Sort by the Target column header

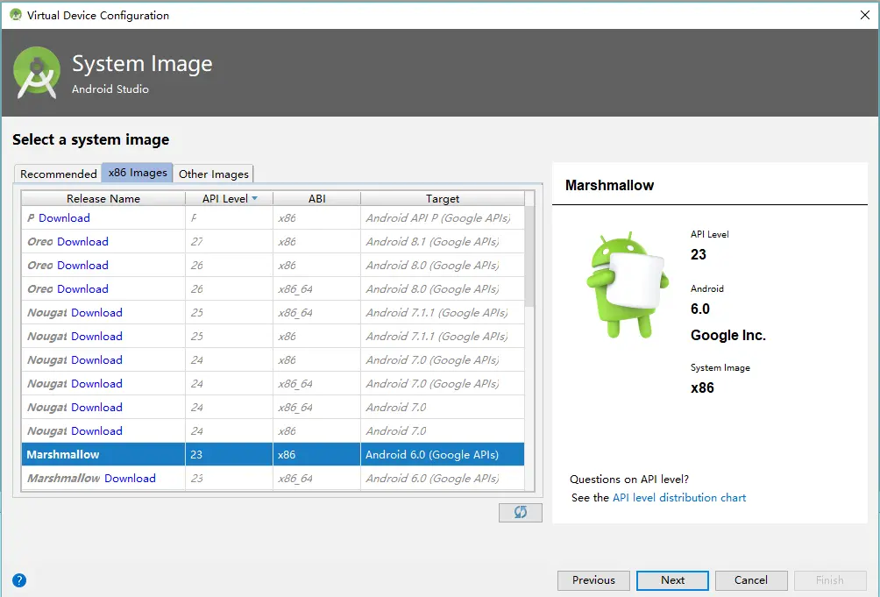click(443, 199)
